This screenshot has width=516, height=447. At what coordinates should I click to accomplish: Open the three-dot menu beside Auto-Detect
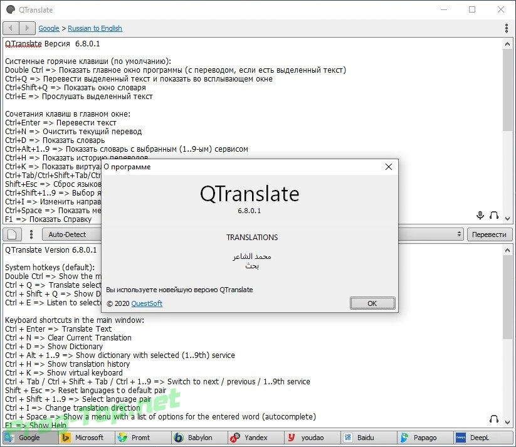click(31, 234)
